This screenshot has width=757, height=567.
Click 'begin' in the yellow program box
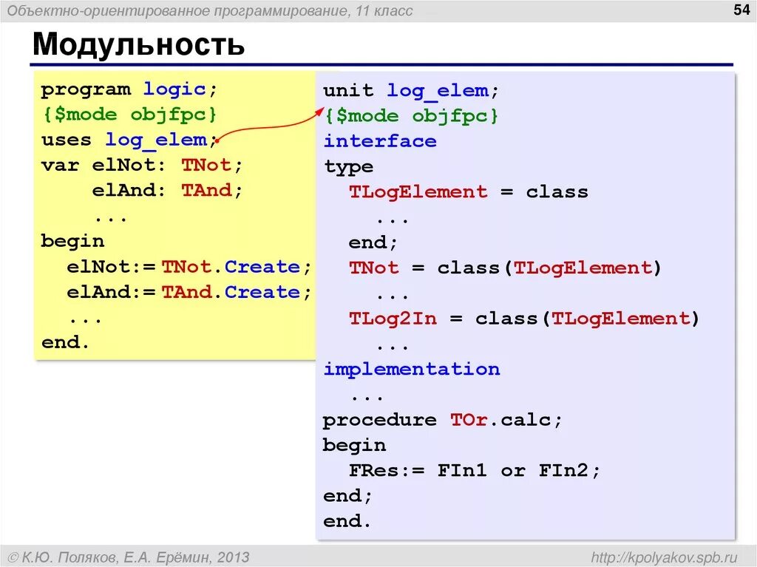click(x=72, y=242)
